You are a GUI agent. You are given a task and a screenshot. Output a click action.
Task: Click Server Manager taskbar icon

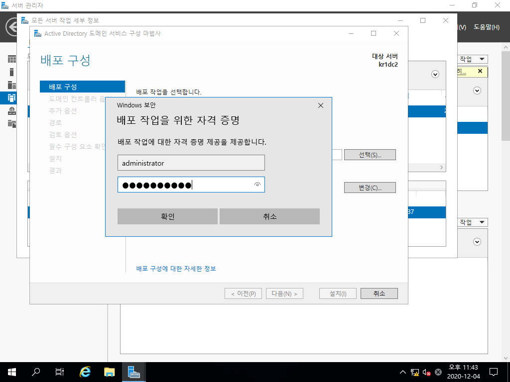pyautogui.click(x=133, y=372)
